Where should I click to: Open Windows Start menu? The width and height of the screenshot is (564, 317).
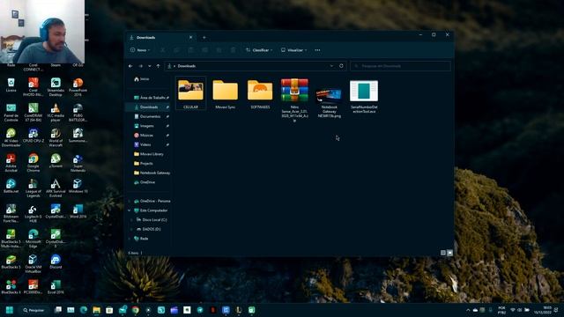pyautogui.click(x=10, y=310)
